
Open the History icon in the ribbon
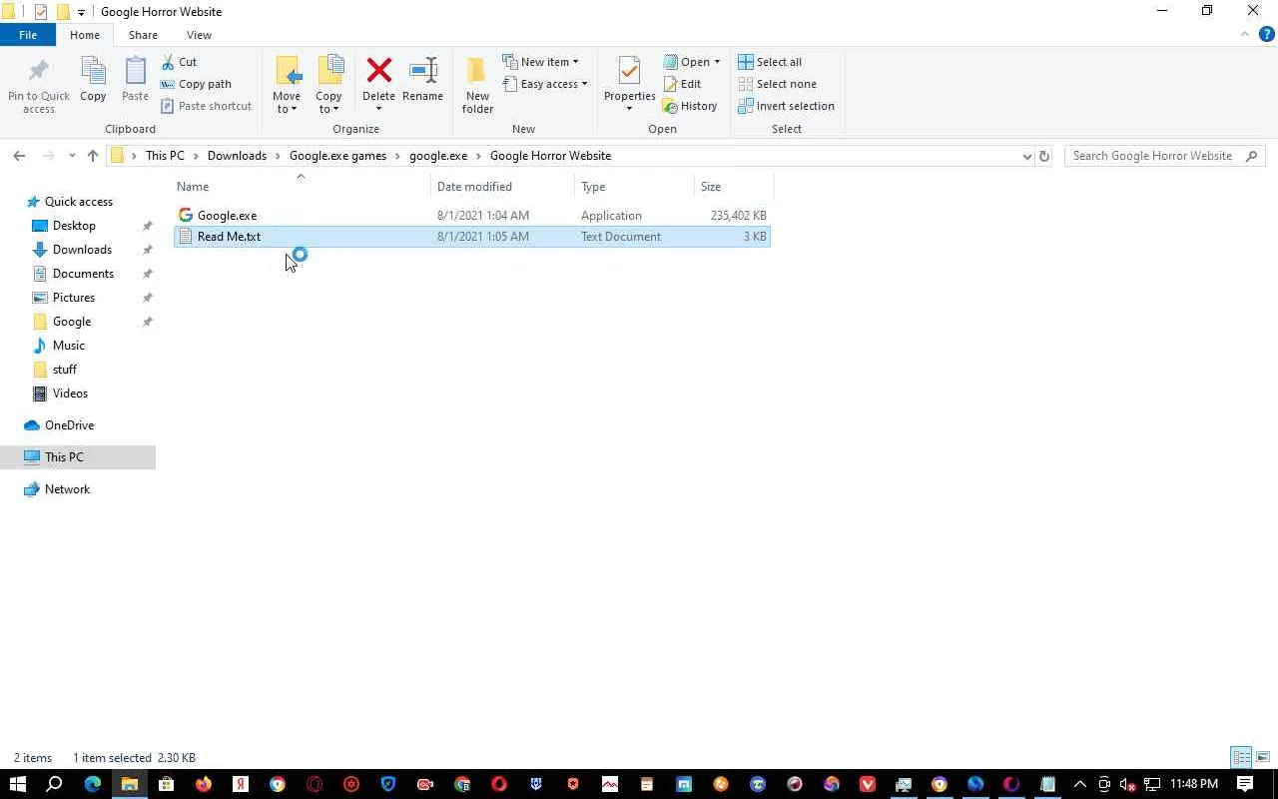[x=671, y=106]
